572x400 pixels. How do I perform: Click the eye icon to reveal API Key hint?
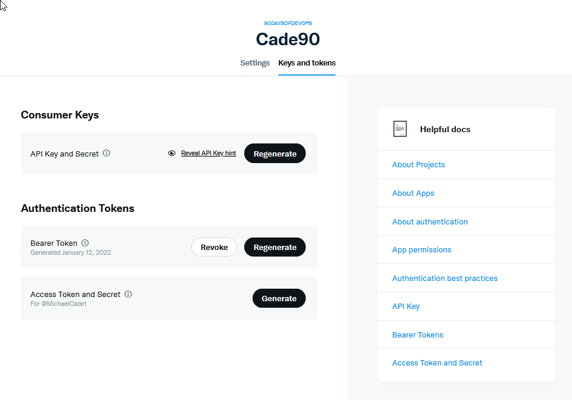(x=172, y=153)
